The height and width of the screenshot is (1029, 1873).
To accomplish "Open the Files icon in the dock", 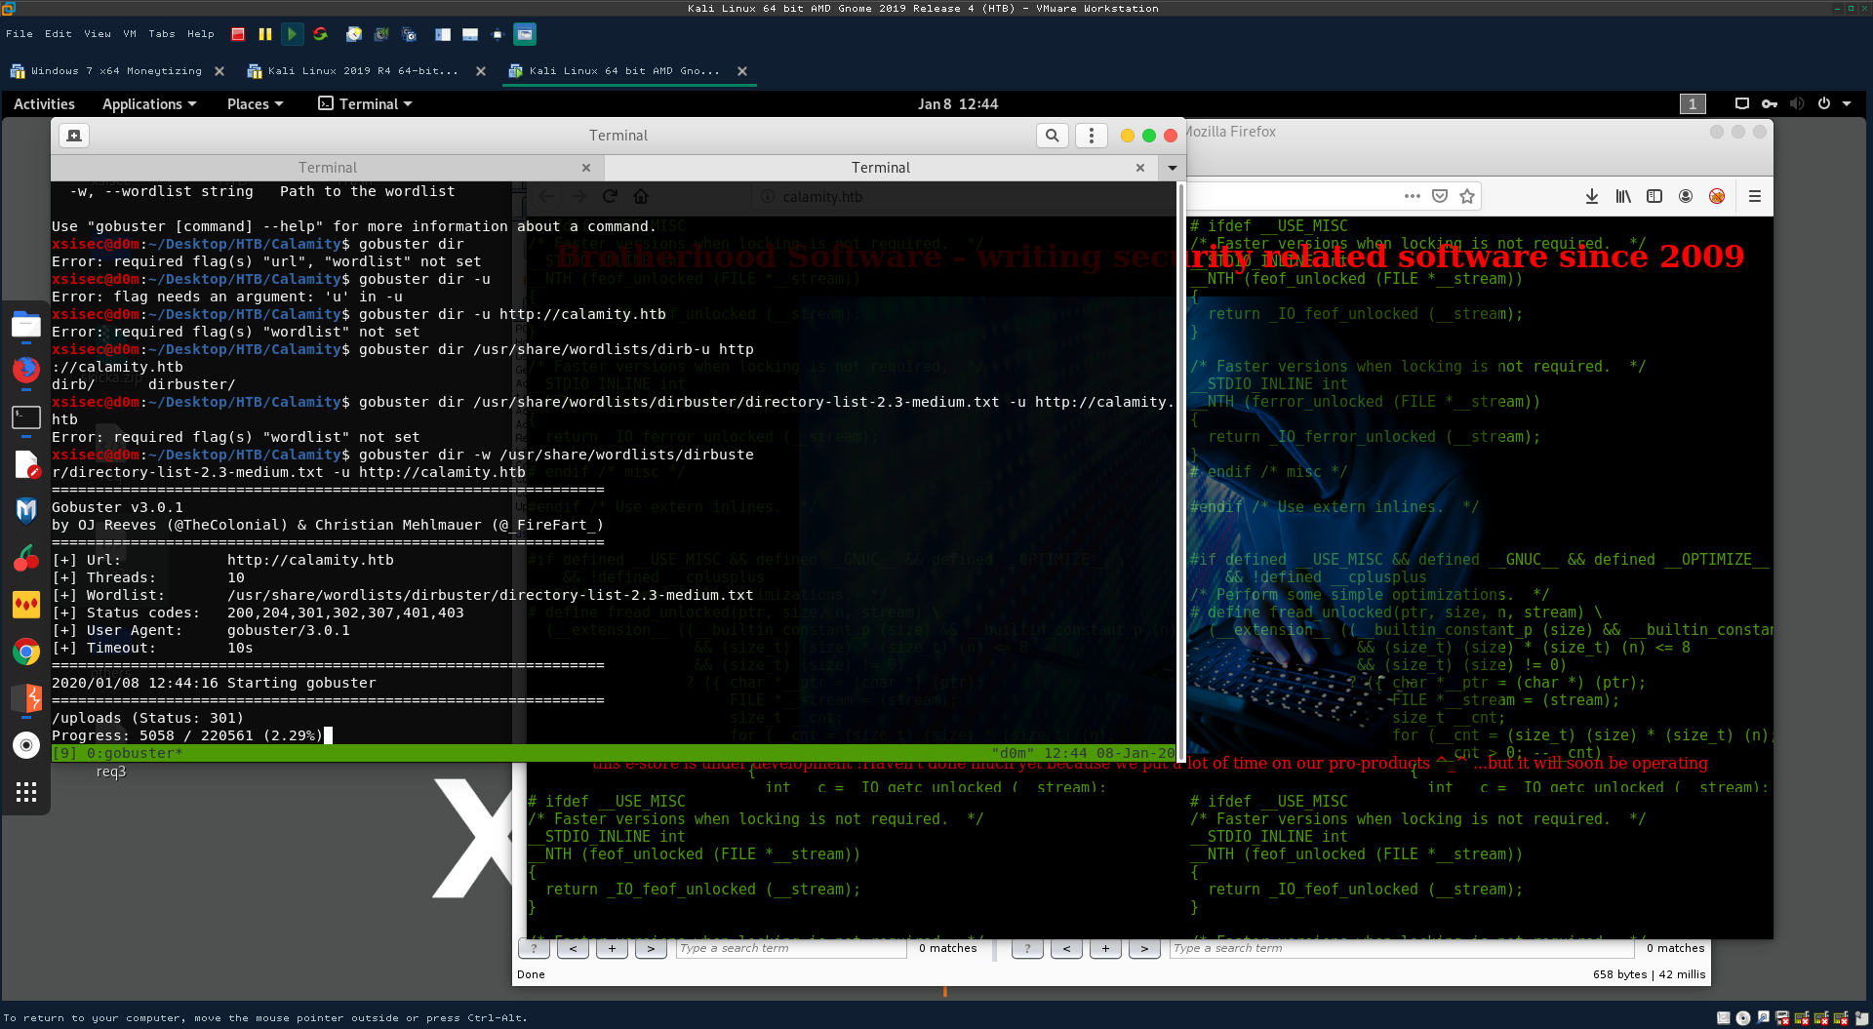I will point(26,325).
